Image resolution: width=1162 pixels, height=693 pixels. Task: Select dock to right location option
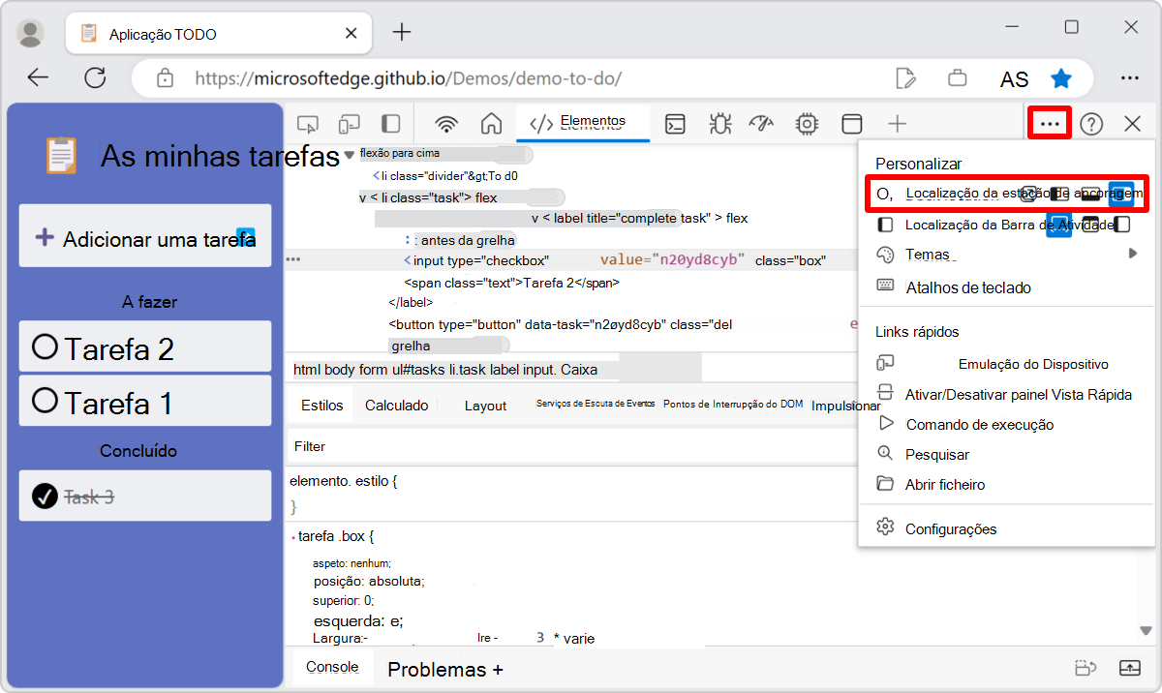1121,194
